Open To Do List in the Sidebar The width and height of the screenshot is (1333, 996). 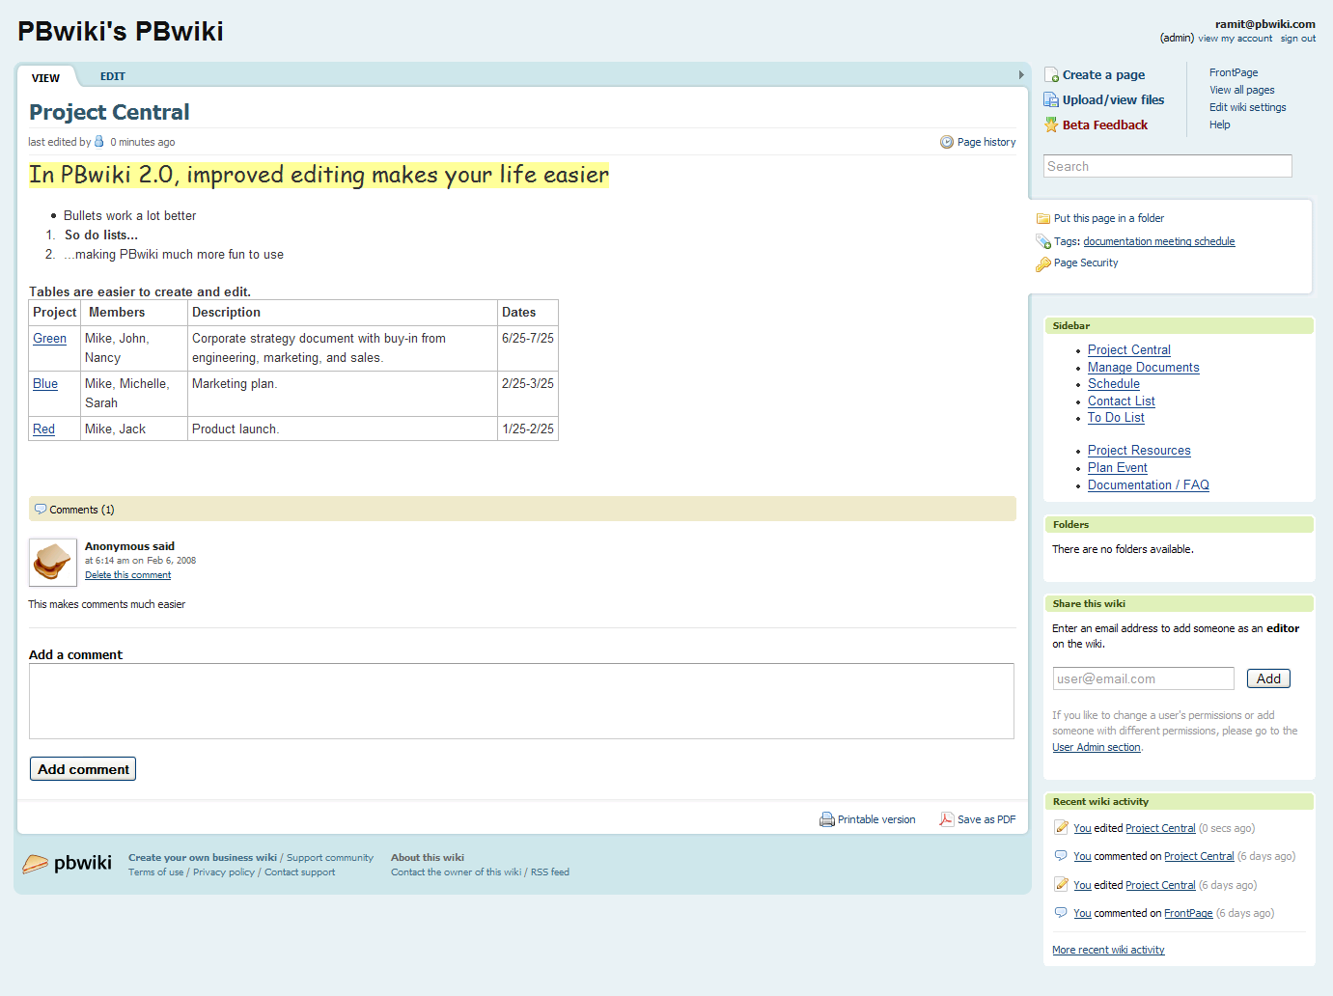point(1116,418)
